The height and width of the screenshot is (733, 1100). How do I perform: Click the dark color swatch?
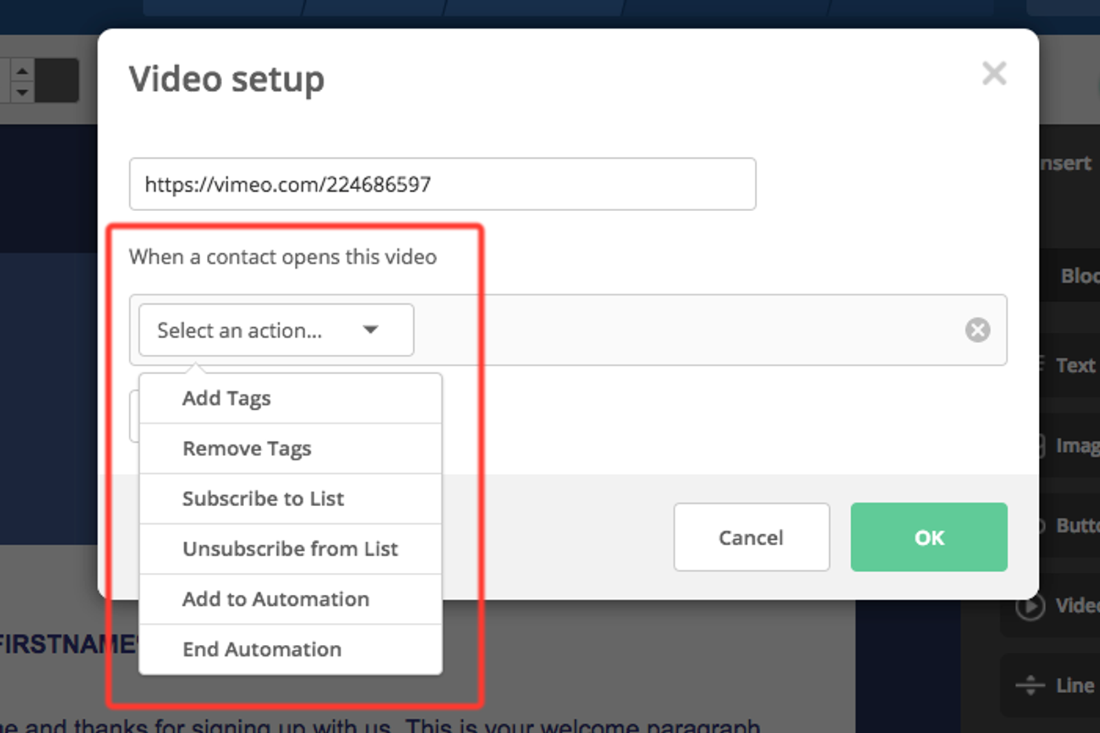coord(57,80)
